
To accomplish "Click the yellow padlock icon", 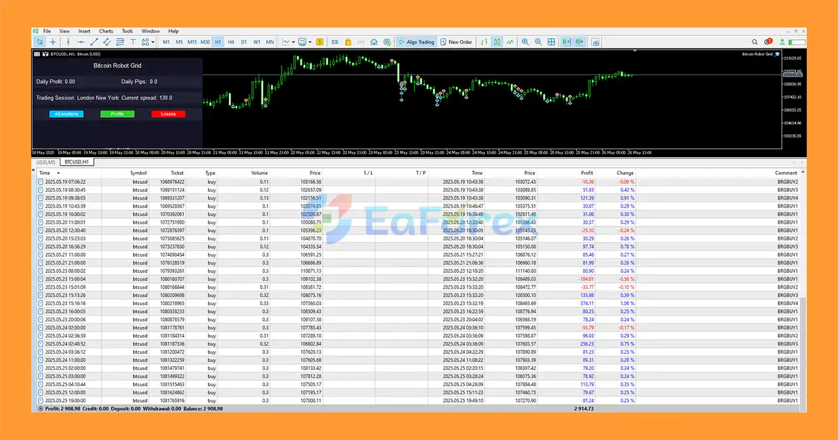I will click(347, 42).
